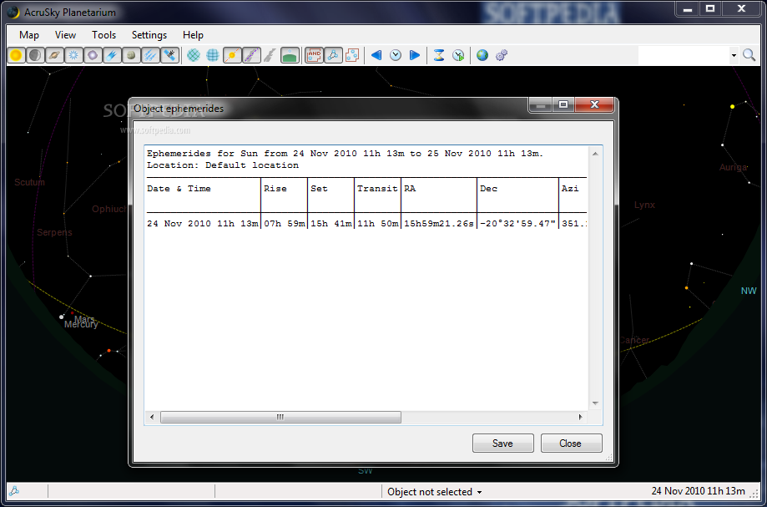Toggle the meteor showers icon
This screenshot has height=507, width=767.
[x=150, y=55]
